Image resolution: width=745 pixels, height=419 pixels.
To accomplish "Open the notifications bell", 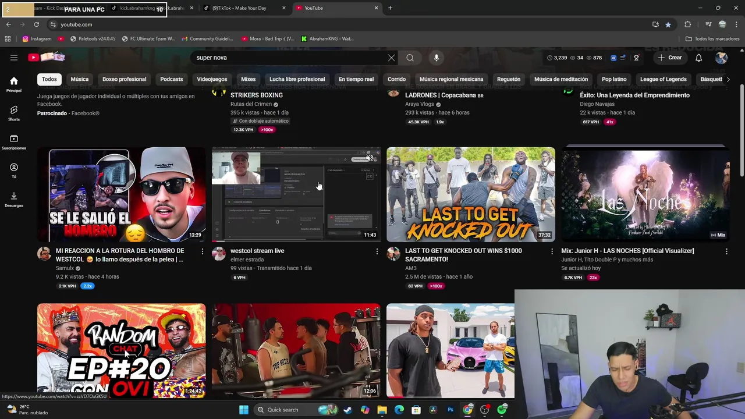I will coord(699,58).
